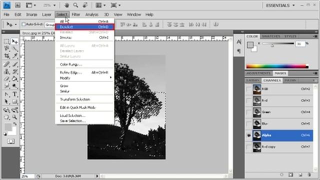Open the Color panel options menu
The height and width of the screenshot is (180, 320).
pos(315,36)
